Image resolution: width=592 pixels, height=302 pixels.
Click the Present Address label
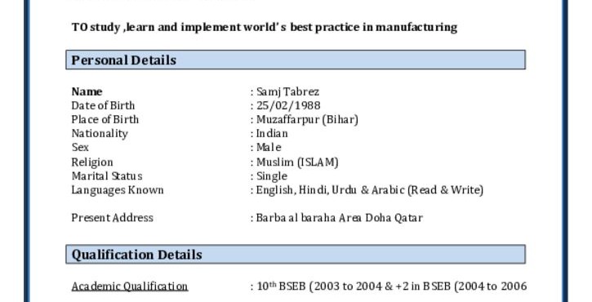pos(112,218)
